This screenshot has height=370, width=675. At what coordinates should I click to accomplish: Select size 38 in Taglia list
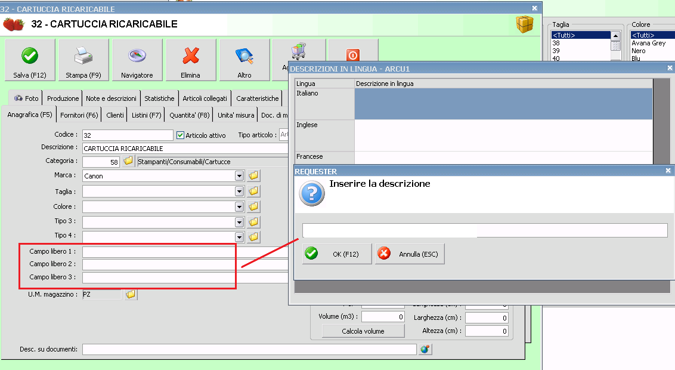point(581,43)
